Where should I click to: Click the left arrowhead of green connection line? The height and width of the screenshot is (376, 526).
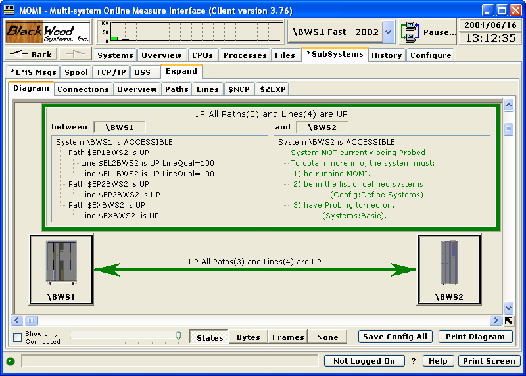[x=107, y=270]
